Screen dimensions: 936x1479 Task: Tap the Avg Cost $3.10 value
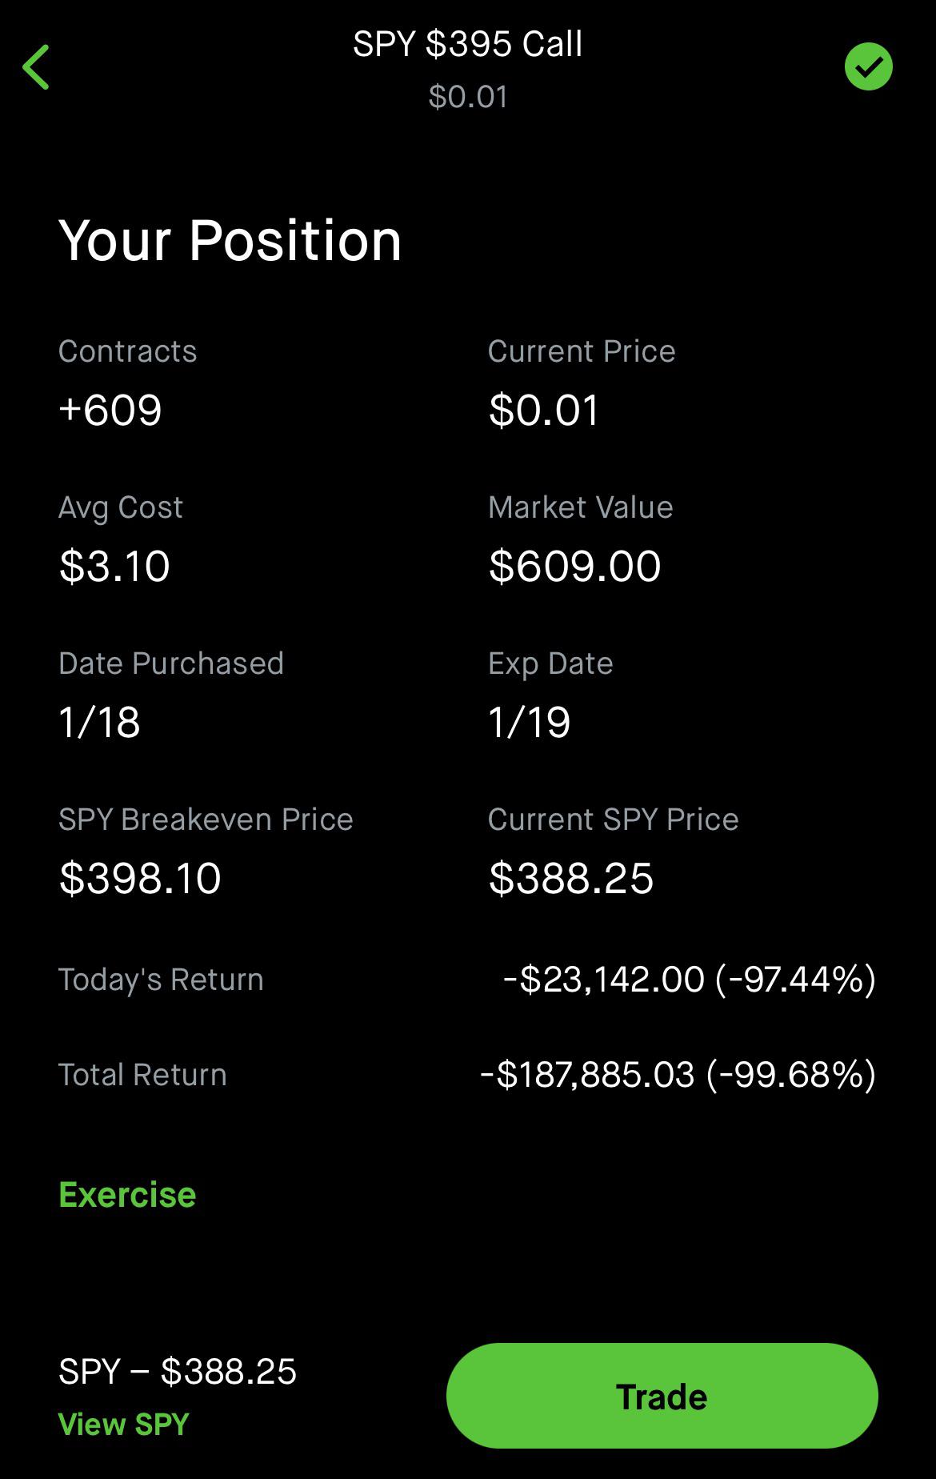(114, 567)
